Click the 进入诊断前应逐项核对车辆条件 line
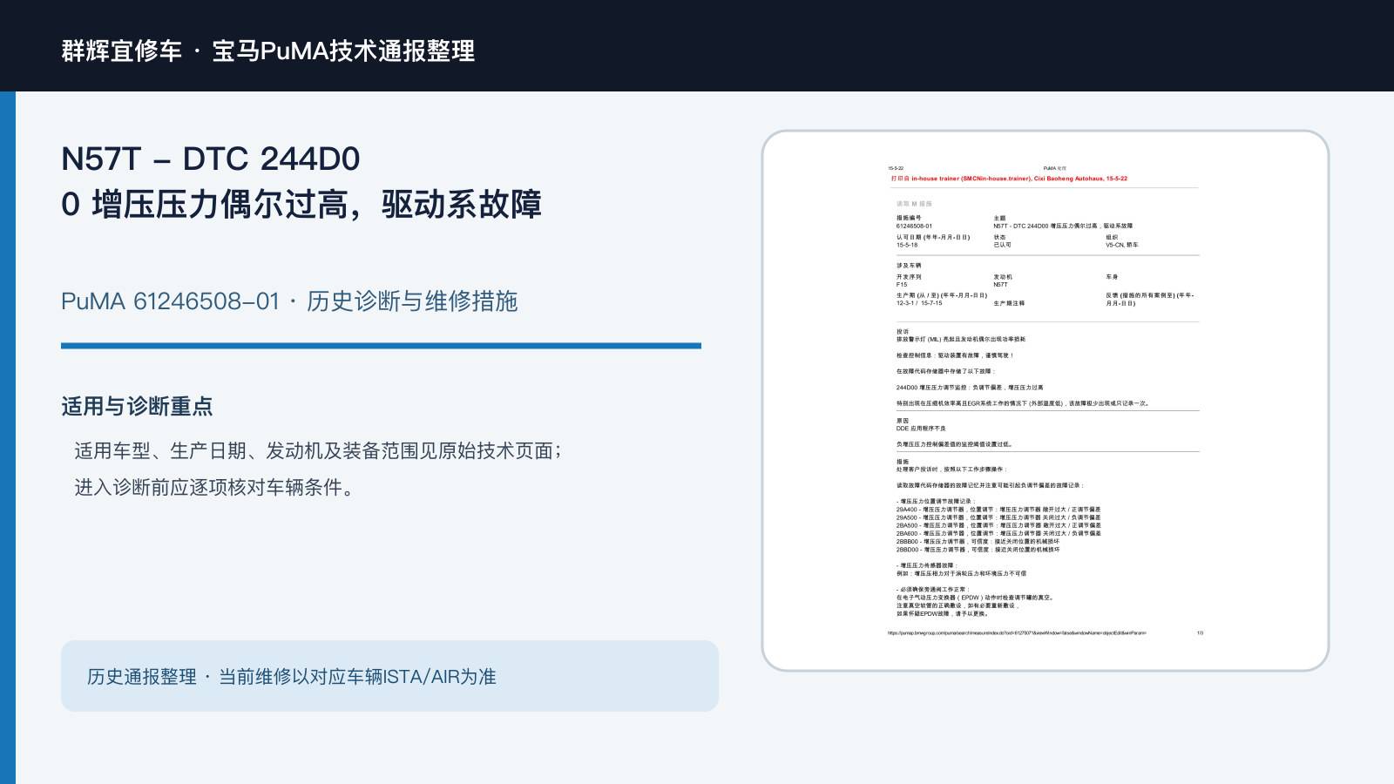The height and width of the screenshot is (784, 1394). [x=215, y=487]
